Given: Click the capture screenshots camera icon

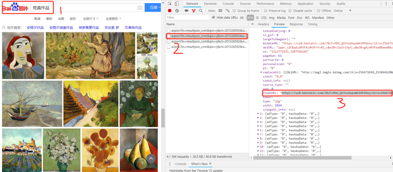Looking at the screenshot, I should (x=186, y=10).
